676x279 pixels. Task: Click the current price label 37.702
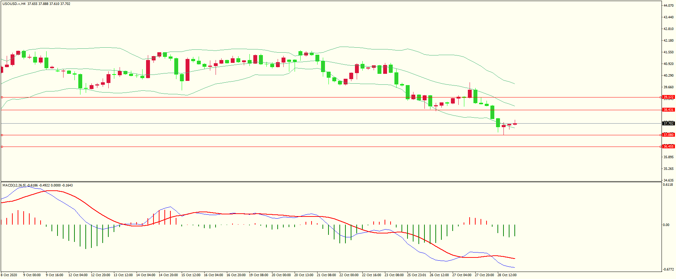pyautogui.click(x=669, y=123)
